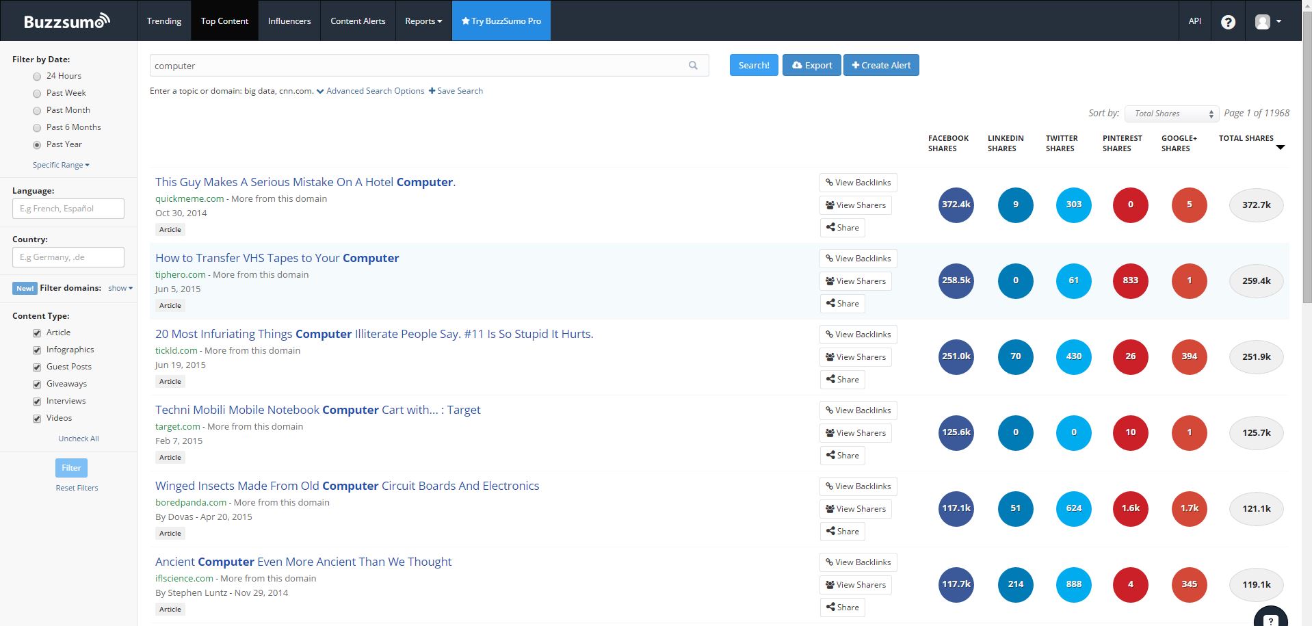Image resolution: width=1312 pixels, height=626 pixels.
Task: Click the Save Search link
Action: tap(456, 91)
